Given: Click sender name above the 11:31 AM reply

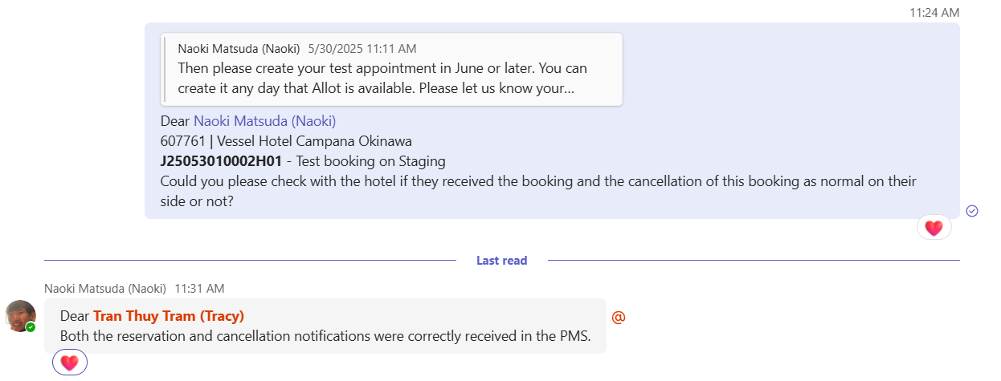Looking at the screenshot, I should point(104,288).
